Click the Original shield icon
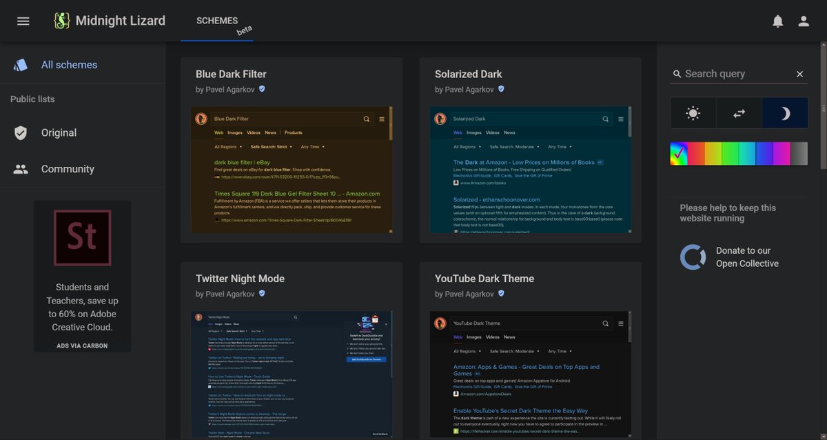 tap(21, 133)
